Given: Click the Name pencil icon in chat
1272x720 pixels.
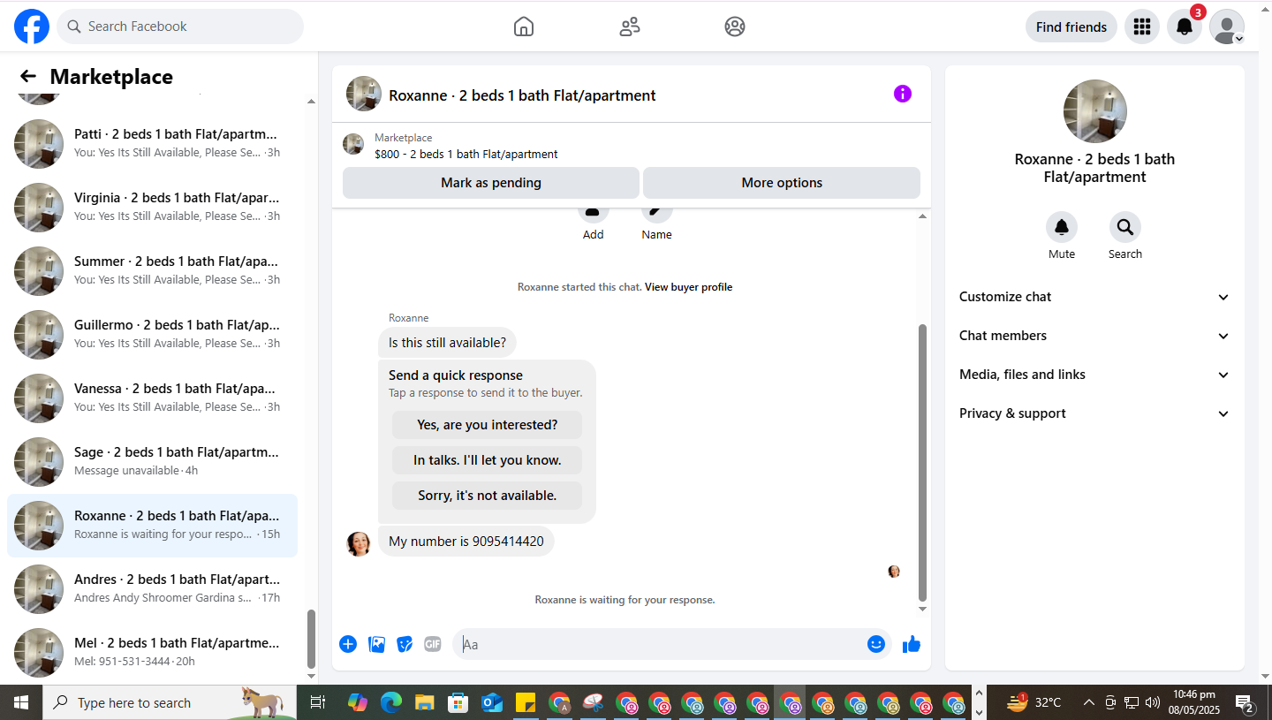Looking at the screenshot, I should tap(657, 213).
